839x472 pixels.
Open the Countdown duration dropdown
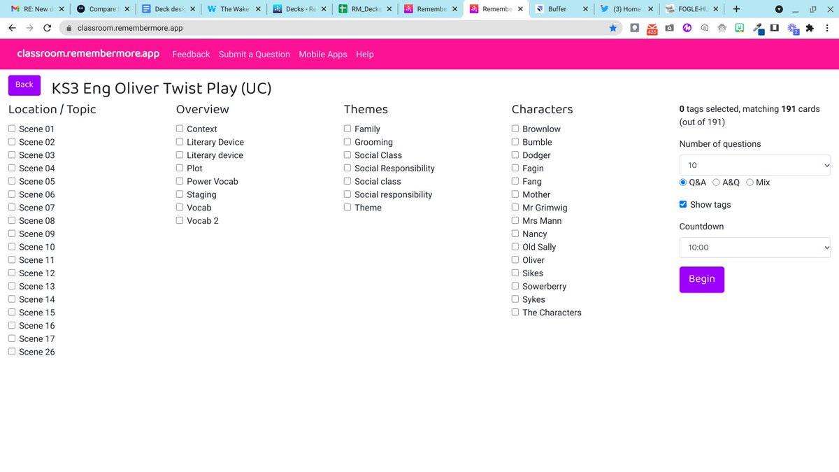point(755,247)
